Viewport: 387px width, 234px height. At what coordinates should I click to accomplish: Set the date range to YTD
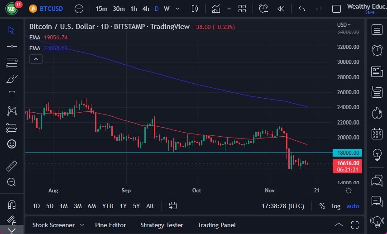(108, 206)
